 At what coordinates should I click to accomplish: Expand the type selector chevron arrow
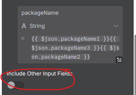point(116,26)
